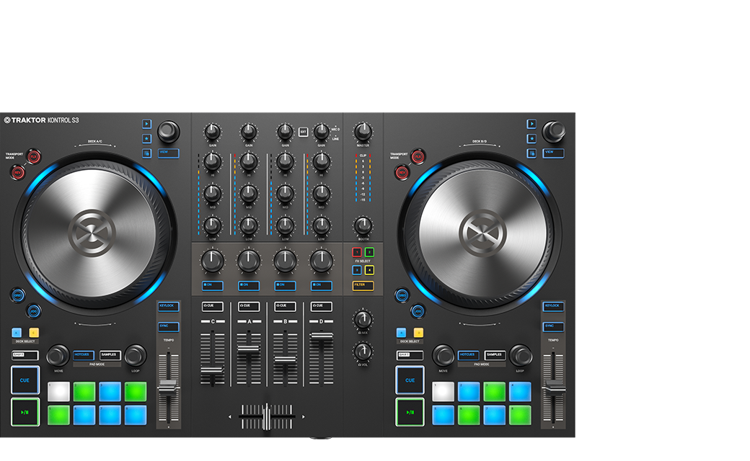750x461 pixels.
Task: Click the left deck browse encoder knob
Action: click(168, 131)
